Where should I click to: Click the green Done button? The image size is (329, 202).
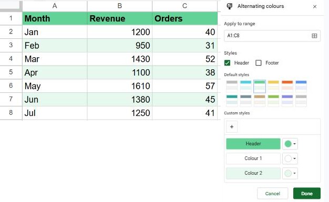307,194
